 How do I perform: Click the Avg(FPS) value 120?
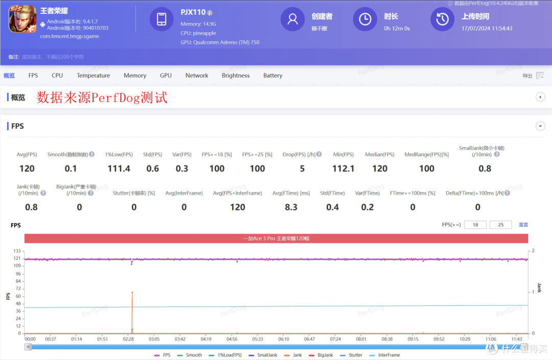click(27, 169)
